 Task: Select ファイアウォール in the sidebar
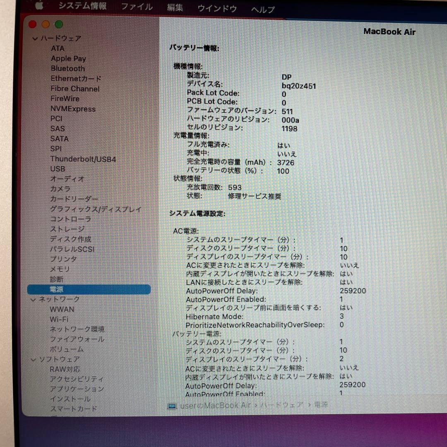(77, 339)
